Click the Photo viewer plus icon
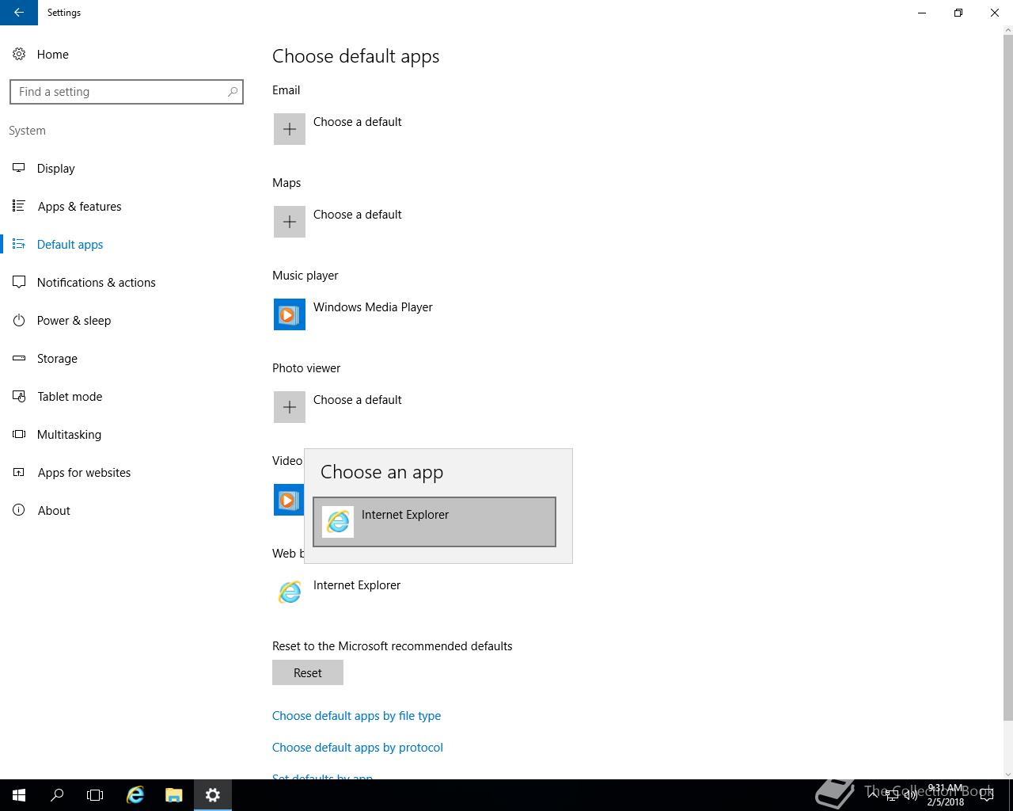The image size is (1013, 811). pyautogui.click(x=290, y=407)
